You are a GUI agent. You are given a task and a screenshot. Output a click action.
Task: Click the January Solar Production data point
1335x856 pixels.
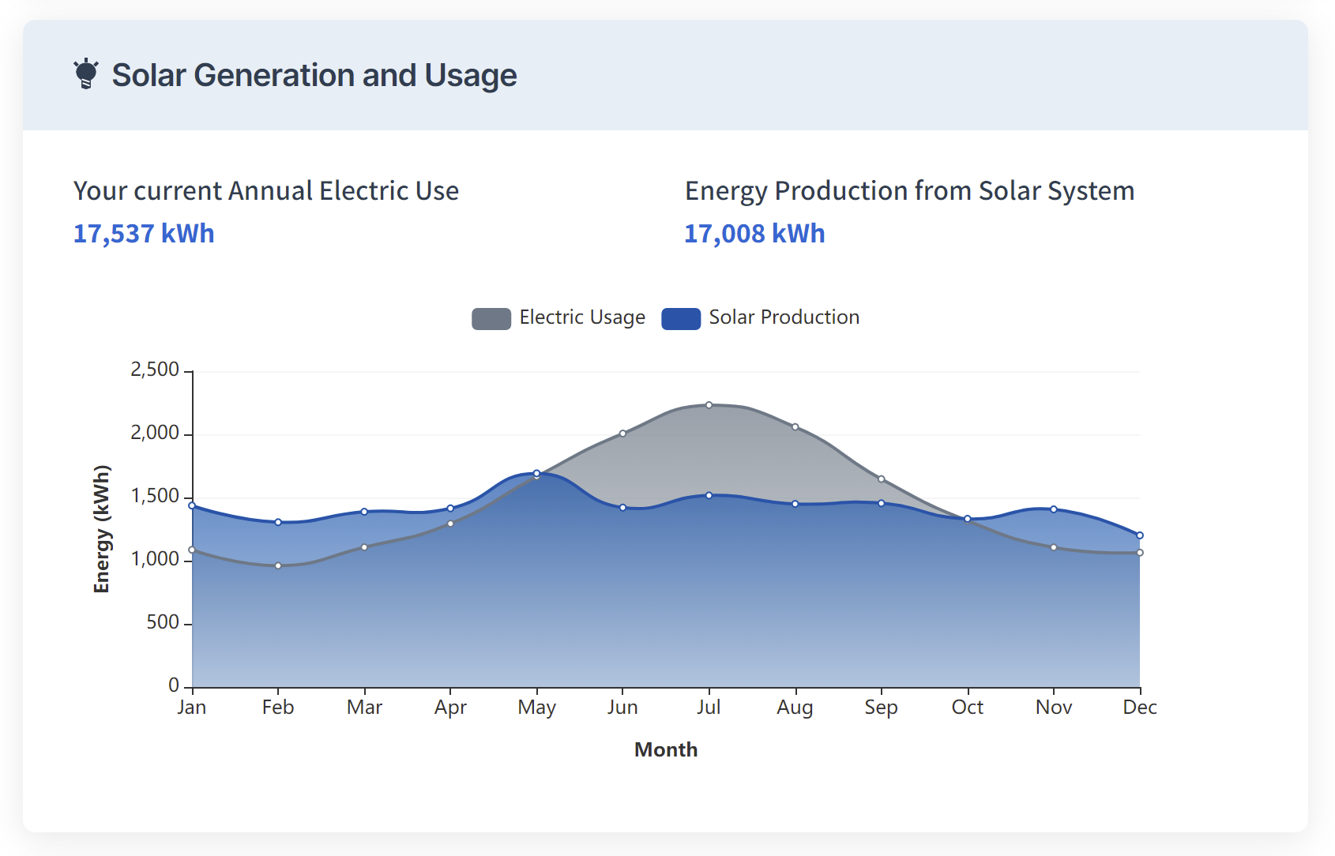click(192, 505)
